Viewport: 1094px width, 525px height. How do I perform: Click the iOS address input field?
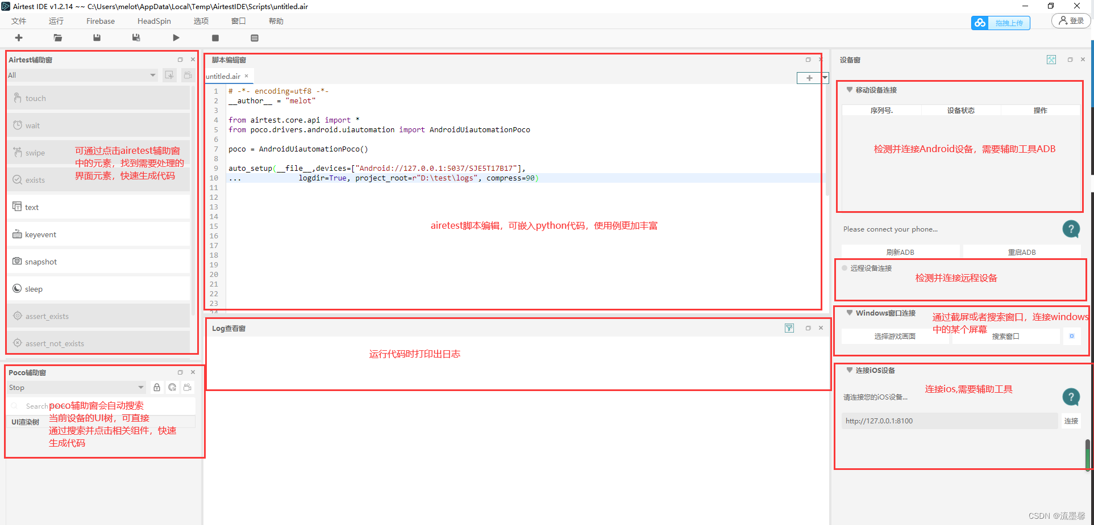click(x=950, y=421)
